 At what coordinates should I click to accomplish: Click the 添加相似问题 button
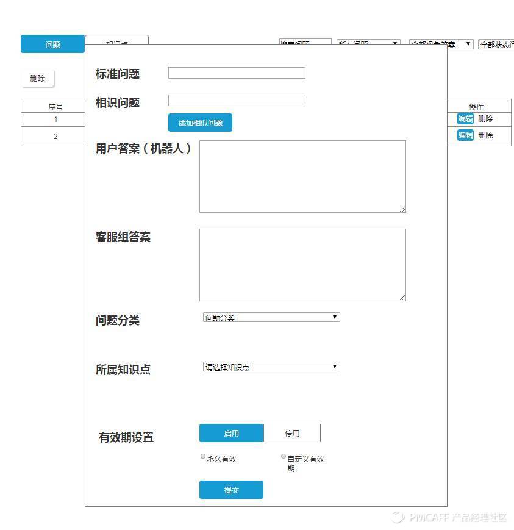(x=200, y=123)
